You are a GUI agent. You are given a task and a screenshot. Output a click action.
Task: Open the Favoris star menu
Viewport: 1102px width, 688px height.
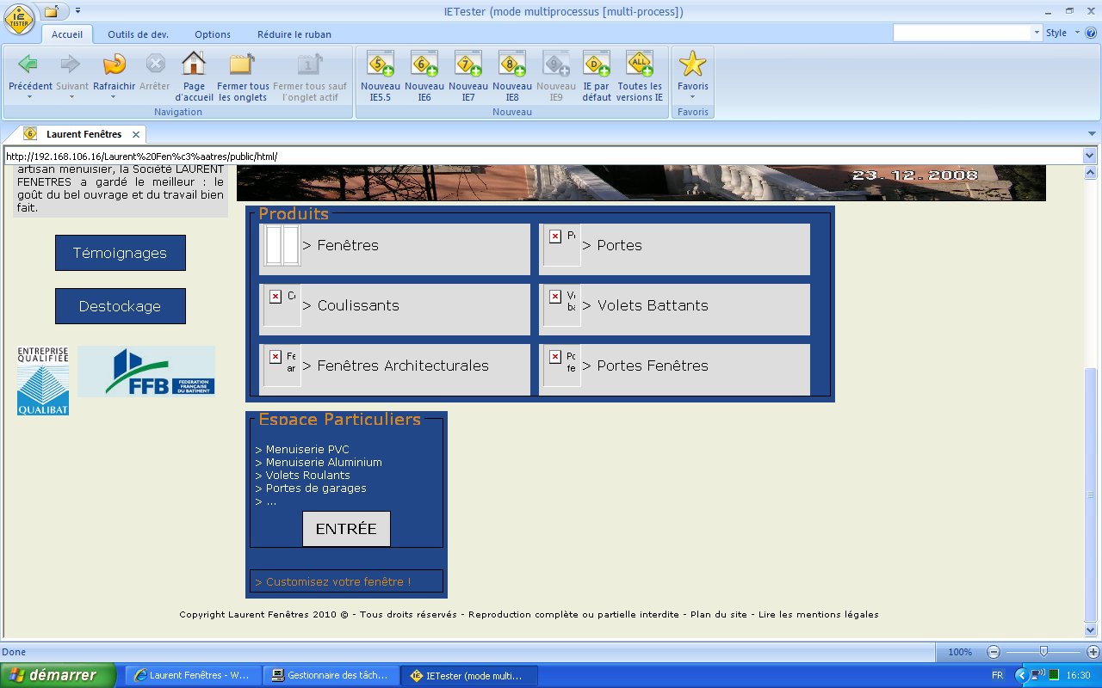pos(692,64)
